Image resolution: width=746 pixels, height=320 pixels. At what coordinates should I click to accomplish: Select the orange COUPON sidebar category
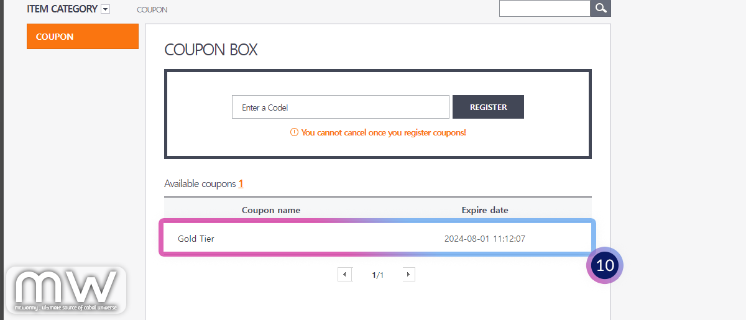pyautogui.click(x=82, y=37)
